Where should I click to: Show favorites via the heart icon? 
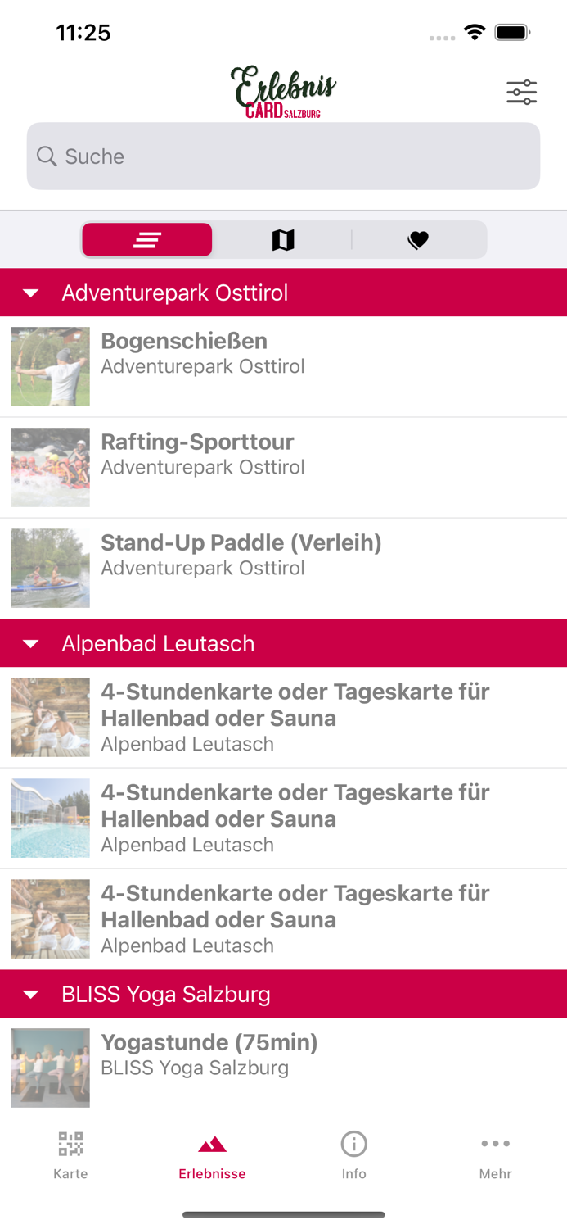coord(418,239)
